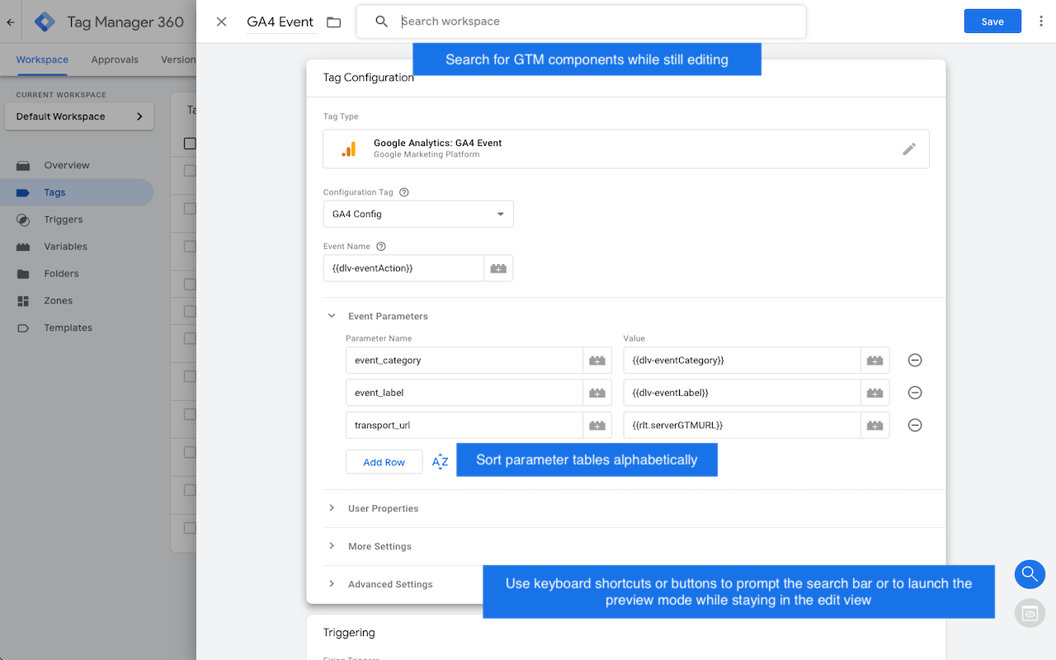Collapse the Event Parameters section
The width and height of the screenshot is (1056, 660).
click(332, 316)
